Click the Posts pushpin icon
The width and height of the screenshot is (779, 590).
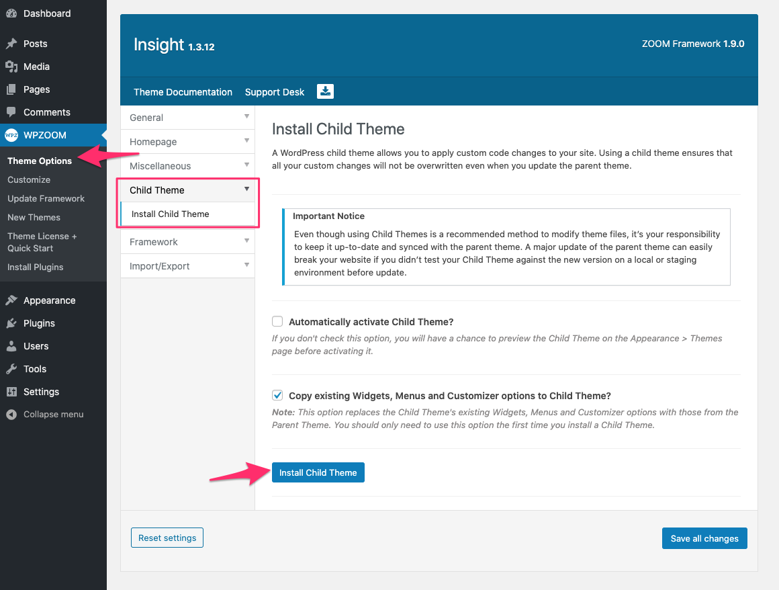pyautogui.click(x=11, y=44)
